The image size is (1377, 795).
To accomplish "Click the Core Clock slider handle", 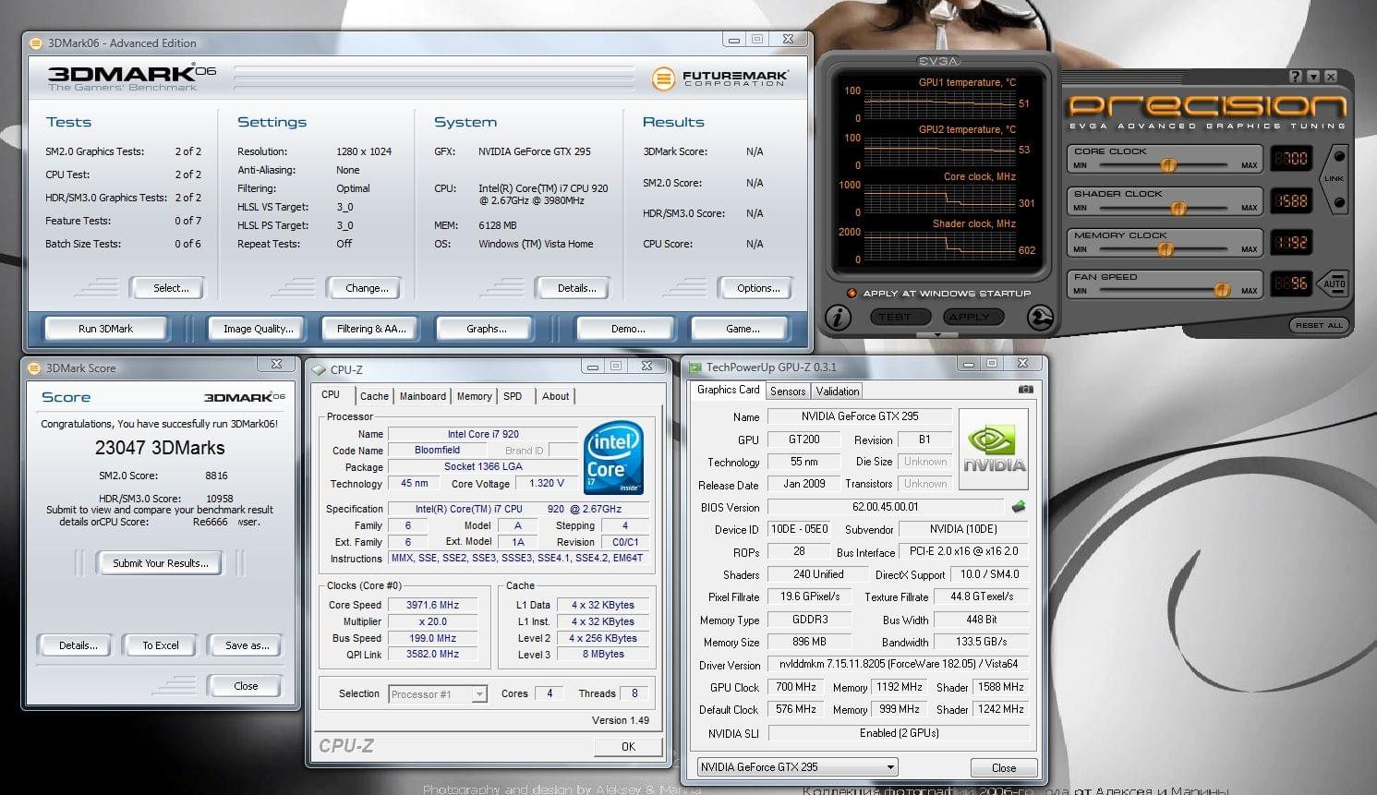I will pyautogui.click(x=1168, y=166).
